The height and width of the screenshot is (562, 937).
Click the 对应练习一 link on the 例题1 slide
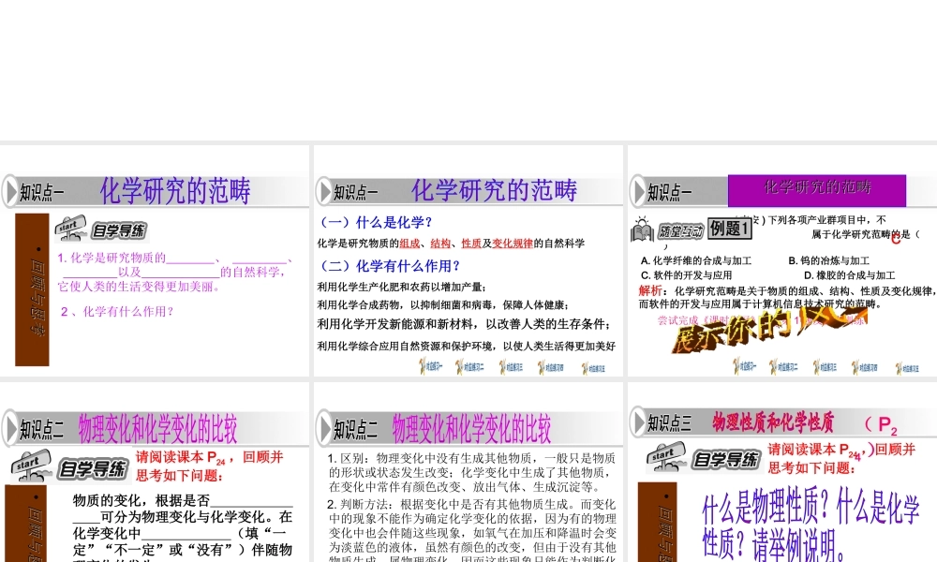(744, 366)
